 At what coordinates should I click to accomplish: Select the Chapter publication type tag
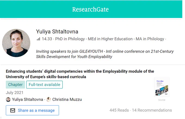point(15,84)
